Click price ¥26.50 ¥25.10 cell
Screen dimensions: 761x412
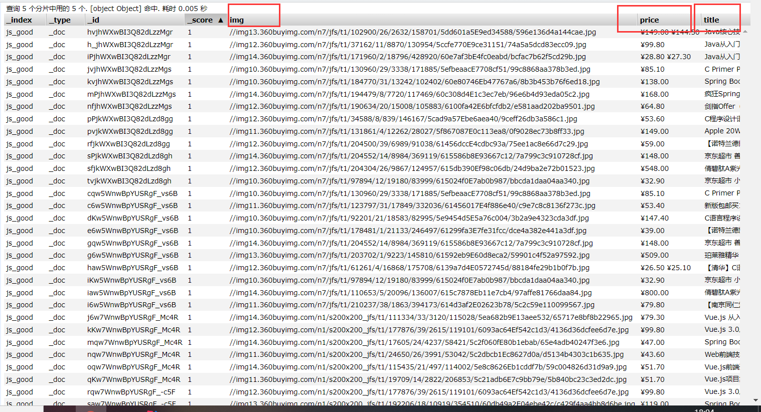click(666, 268)
